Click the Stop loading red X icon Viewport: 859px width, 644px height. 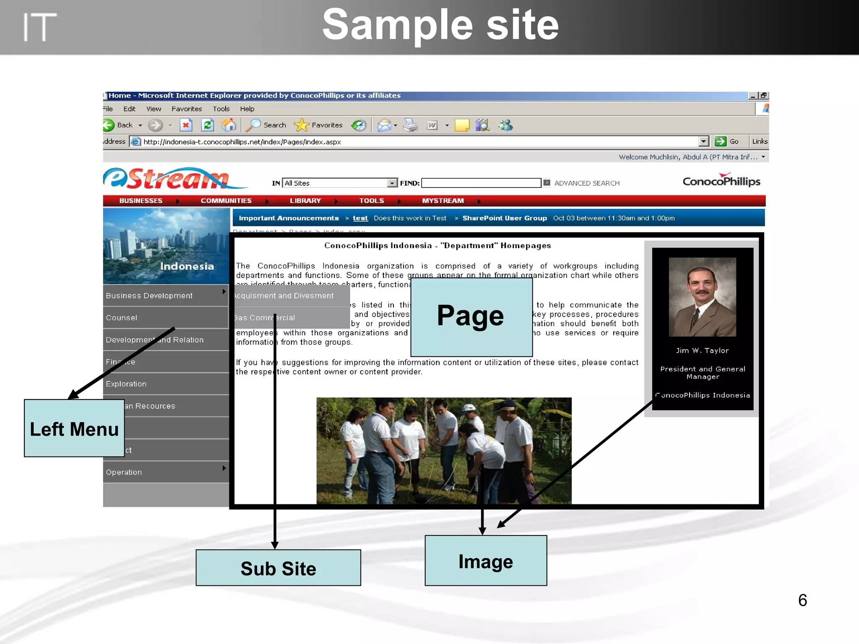point(186,125)
